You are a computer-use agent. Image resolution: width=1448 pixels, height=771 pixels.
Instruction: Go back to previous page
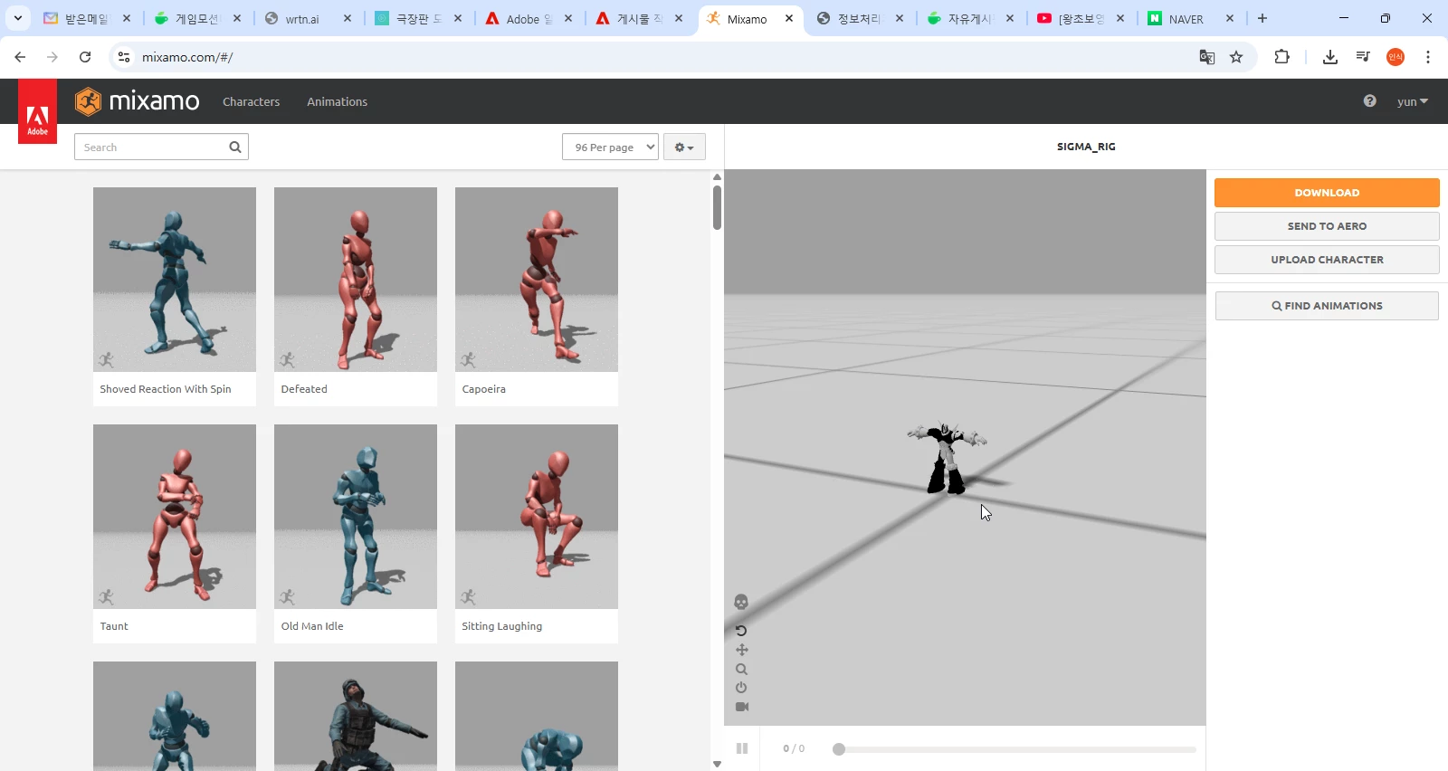[20, 57]
